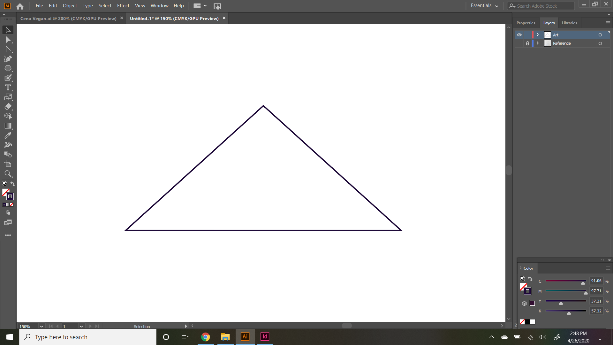Unlock the Reference layer
Image resolution: width=613 pixels, height=345 pixels.
[x=527, y=43]
